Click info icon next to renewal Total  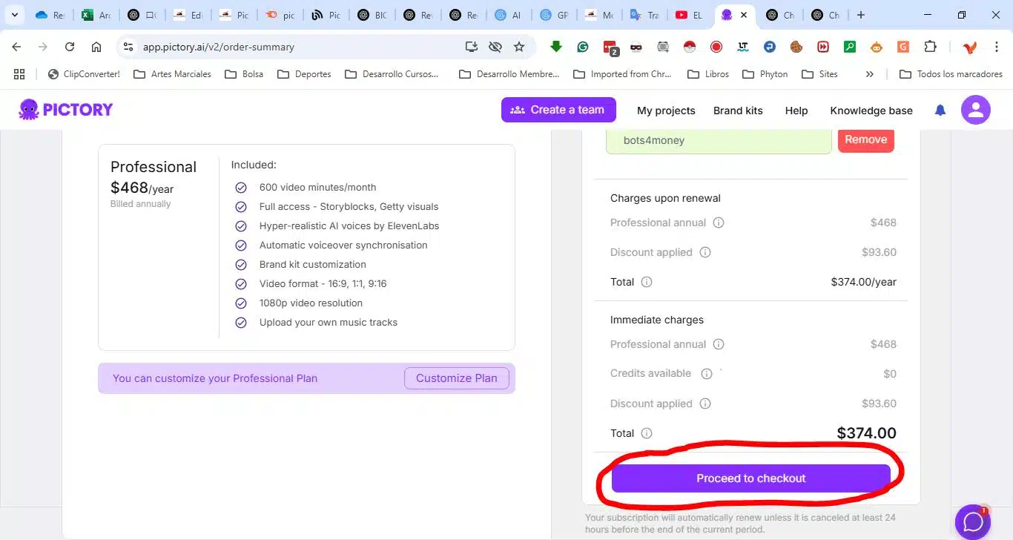click(647, 282)
